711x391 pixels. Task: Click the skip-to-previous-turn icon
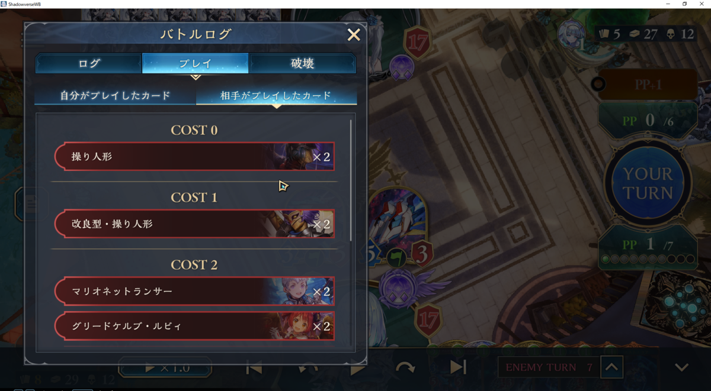[x=254, y=367]
